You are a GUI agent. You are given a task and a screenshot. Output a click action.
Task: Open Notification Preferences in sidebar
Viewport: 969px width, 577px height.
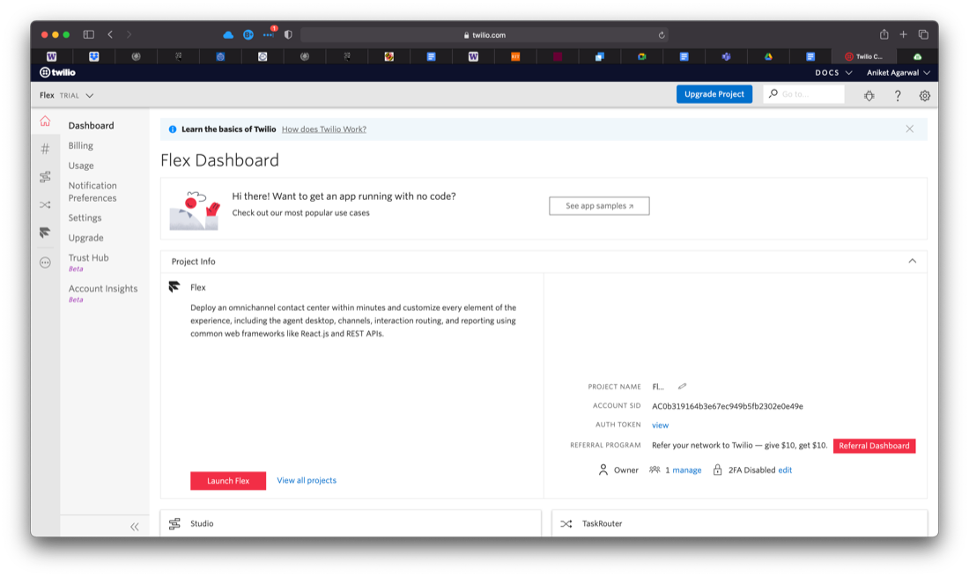pos(92,191)
